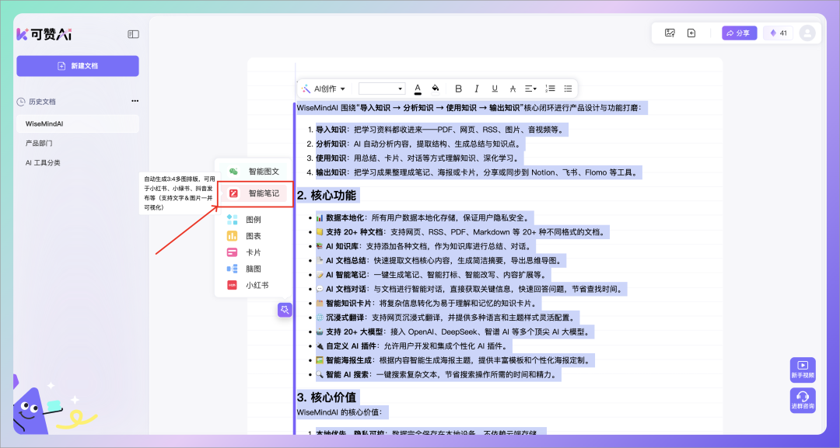Insert a bulleted list
The width and height of the screenshot is (840, 448).
pos(568,89)
